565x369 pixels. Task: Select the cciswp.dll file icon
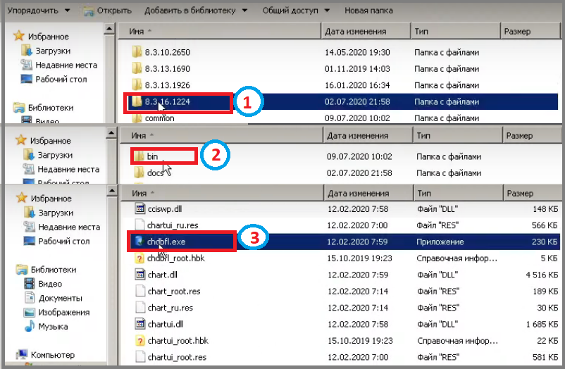tap(139, 208)
